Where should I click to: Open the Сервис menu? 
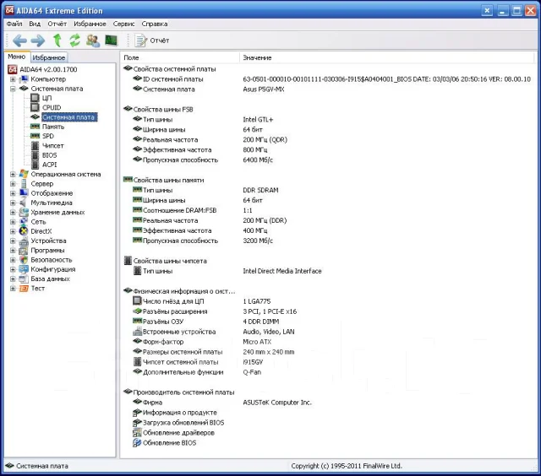point(123,24)
